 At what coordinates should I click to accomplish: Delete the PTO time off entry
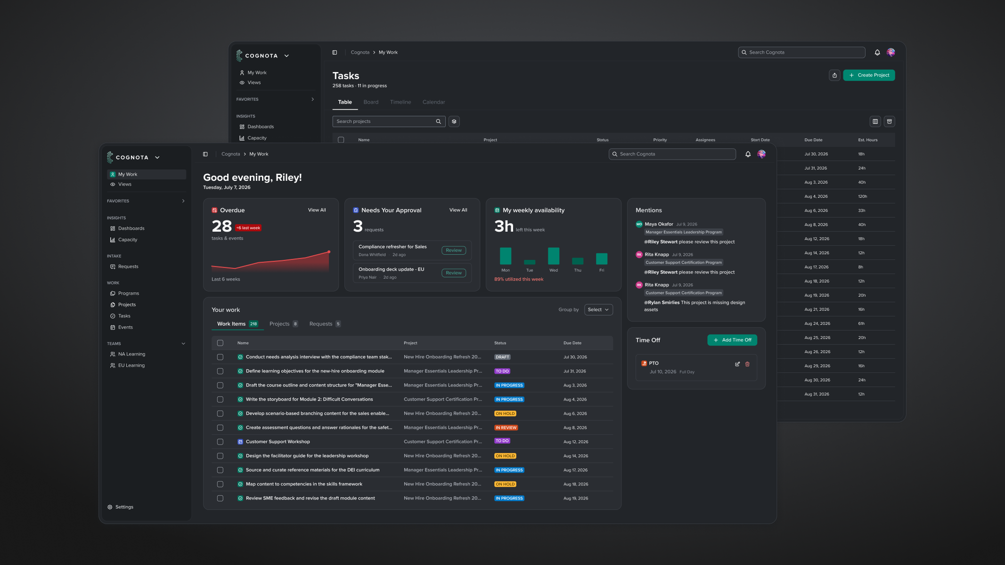click(x=747, y=364)
